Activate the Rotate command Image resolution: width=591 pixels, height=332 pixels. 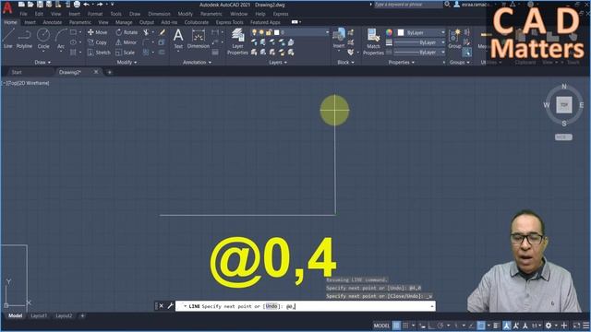point(127,32)
